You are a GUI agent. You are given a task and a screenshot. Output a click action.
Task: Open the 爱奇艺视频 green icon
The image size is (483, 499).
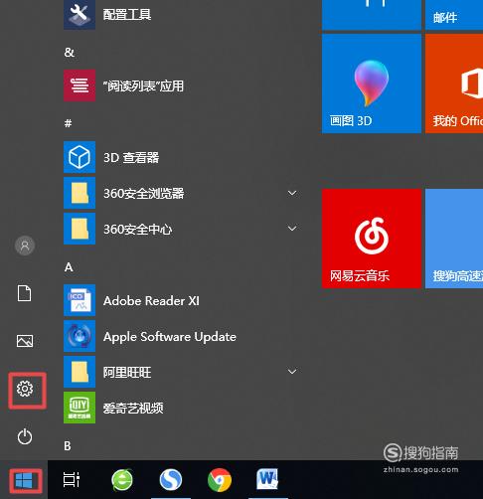coord(80,408)
